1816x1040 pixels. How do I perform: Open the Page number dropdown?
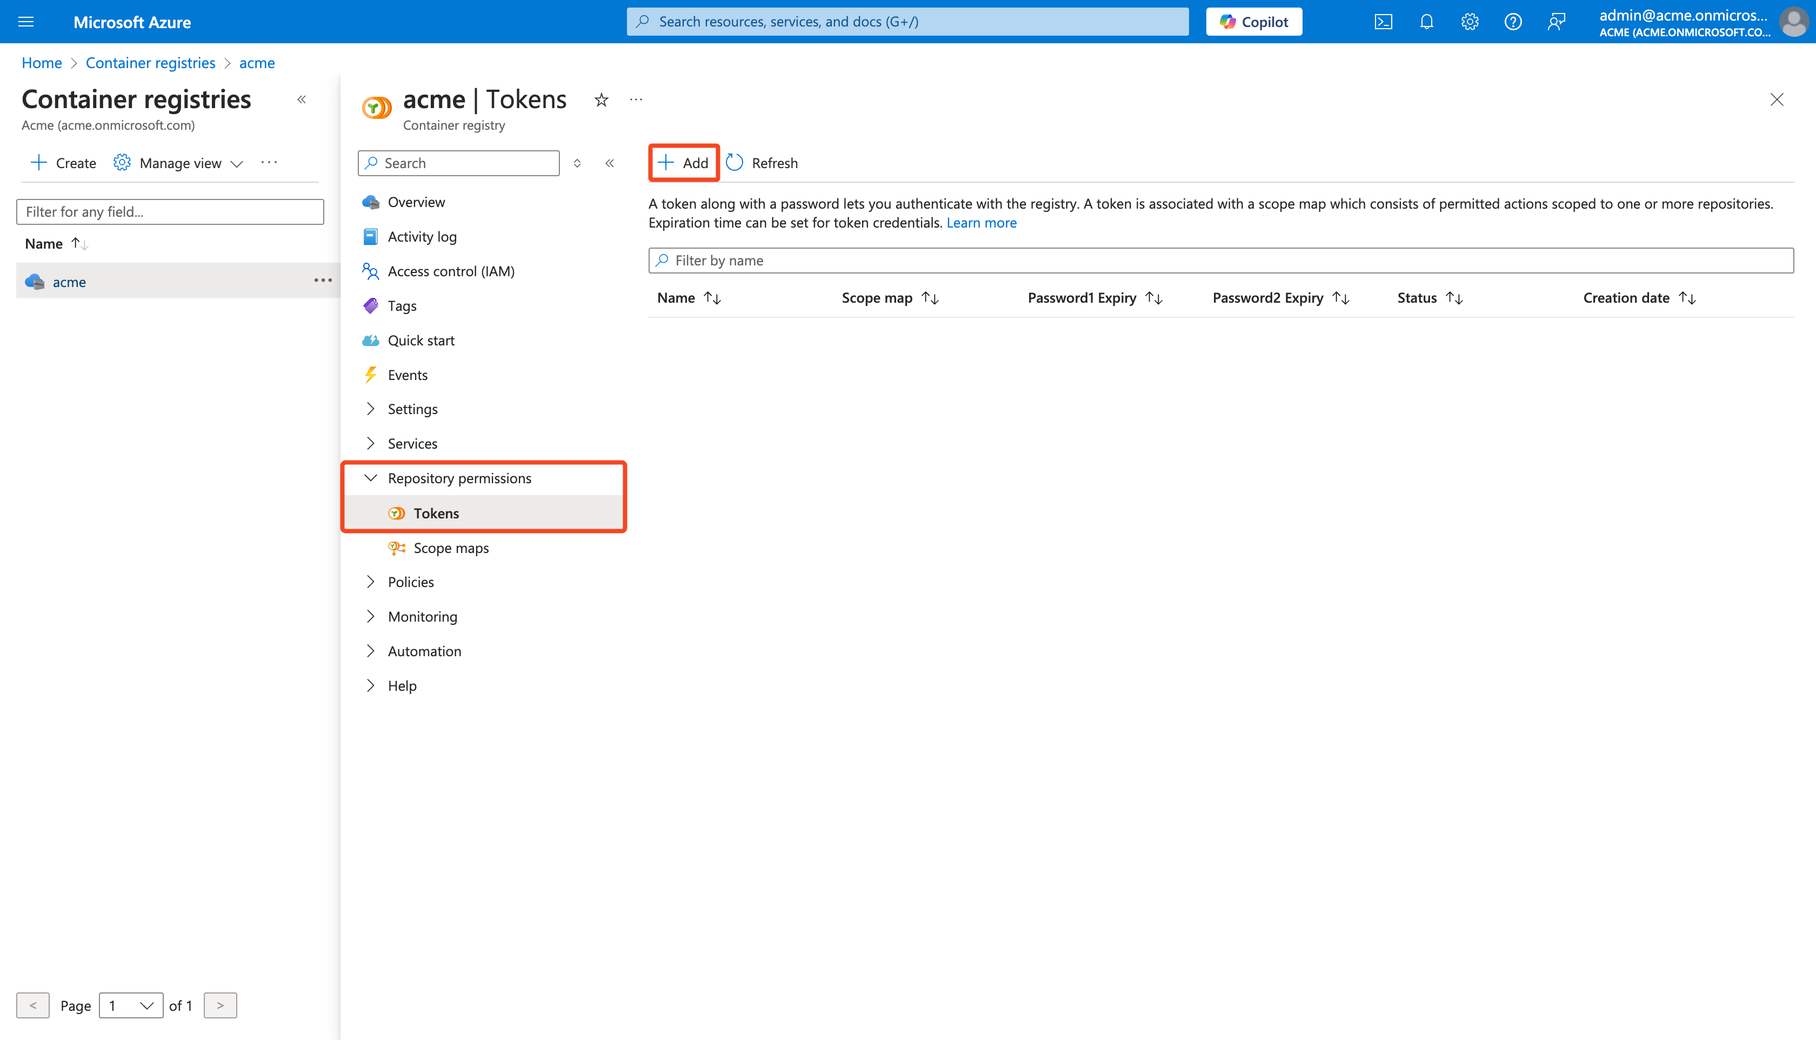pos(131,1005)
